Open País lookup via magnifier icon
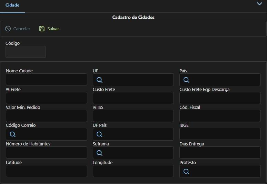The image size is (267, 184). point(186,80)
